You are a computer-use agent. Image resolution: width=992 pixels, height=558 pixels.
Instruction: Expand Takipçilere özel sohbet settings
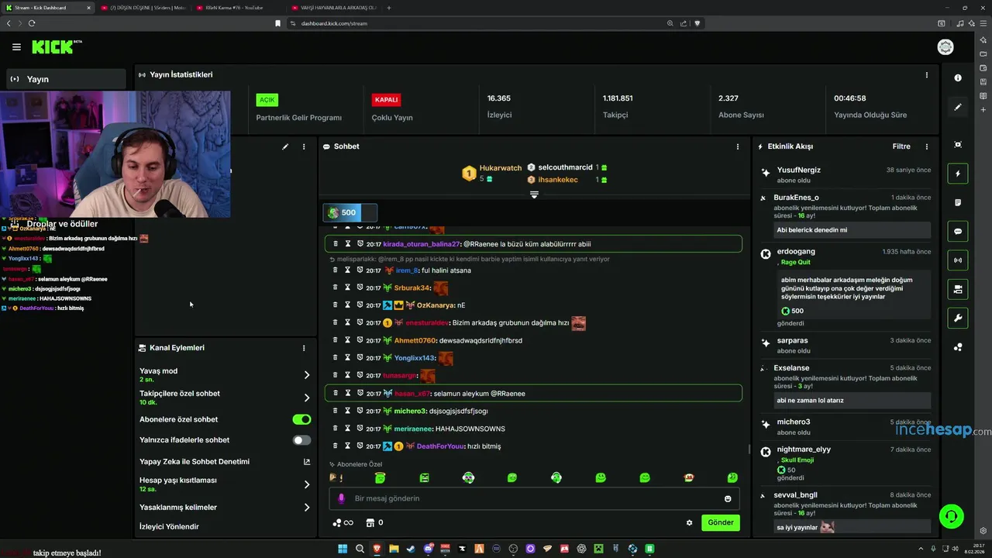point(306,398)
